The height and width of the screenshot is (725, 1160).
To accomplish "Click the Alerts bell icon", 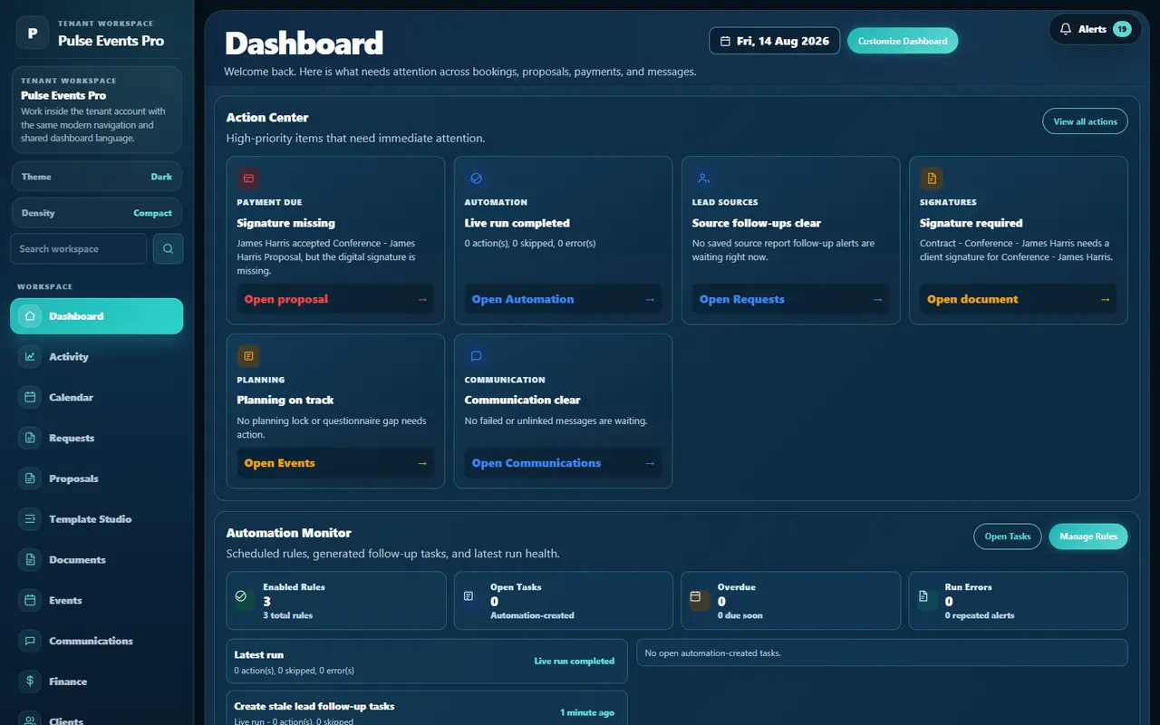I will point(1066,29).
